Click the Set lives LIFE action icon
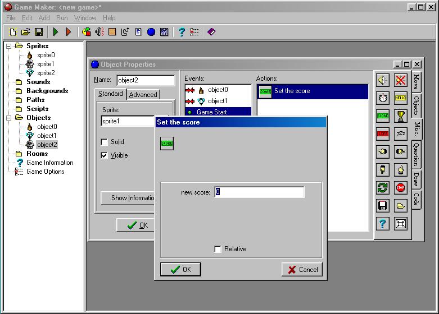 coord(383,134)
